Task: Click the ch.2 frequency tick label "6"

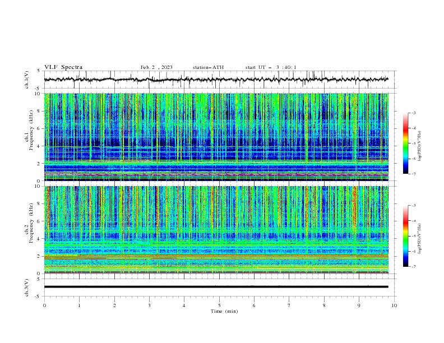Action: tap(40, 221)
